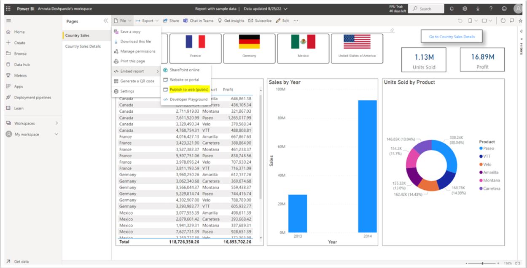Click Subscribe
This screenshot has width=527, height=268.
point(260,21)
